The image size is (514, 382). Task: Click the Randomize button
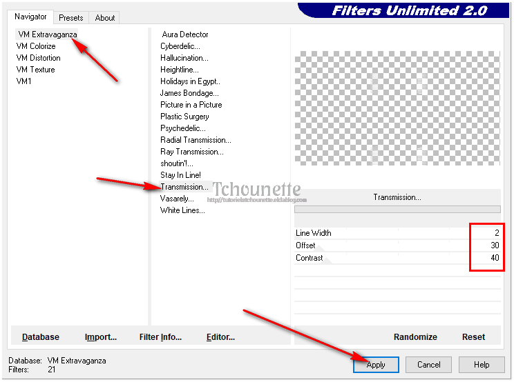pos(415,337)
